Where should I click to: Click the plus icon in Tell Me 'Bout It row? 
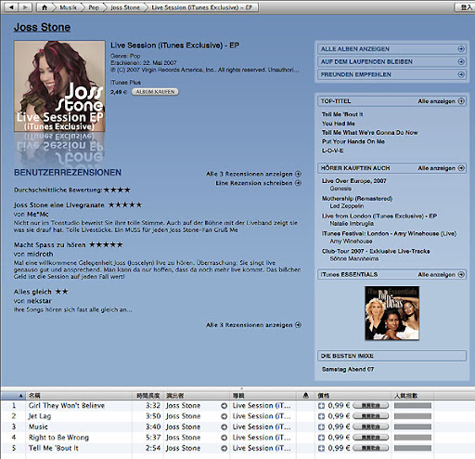pyautogui.click(x=321, y=448)
